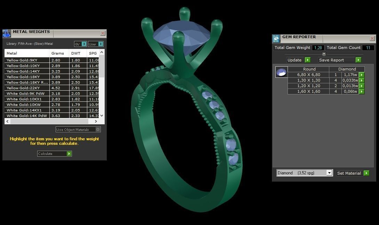
Task: Click the Total Gem Count value 11
Action: [368, 48]
